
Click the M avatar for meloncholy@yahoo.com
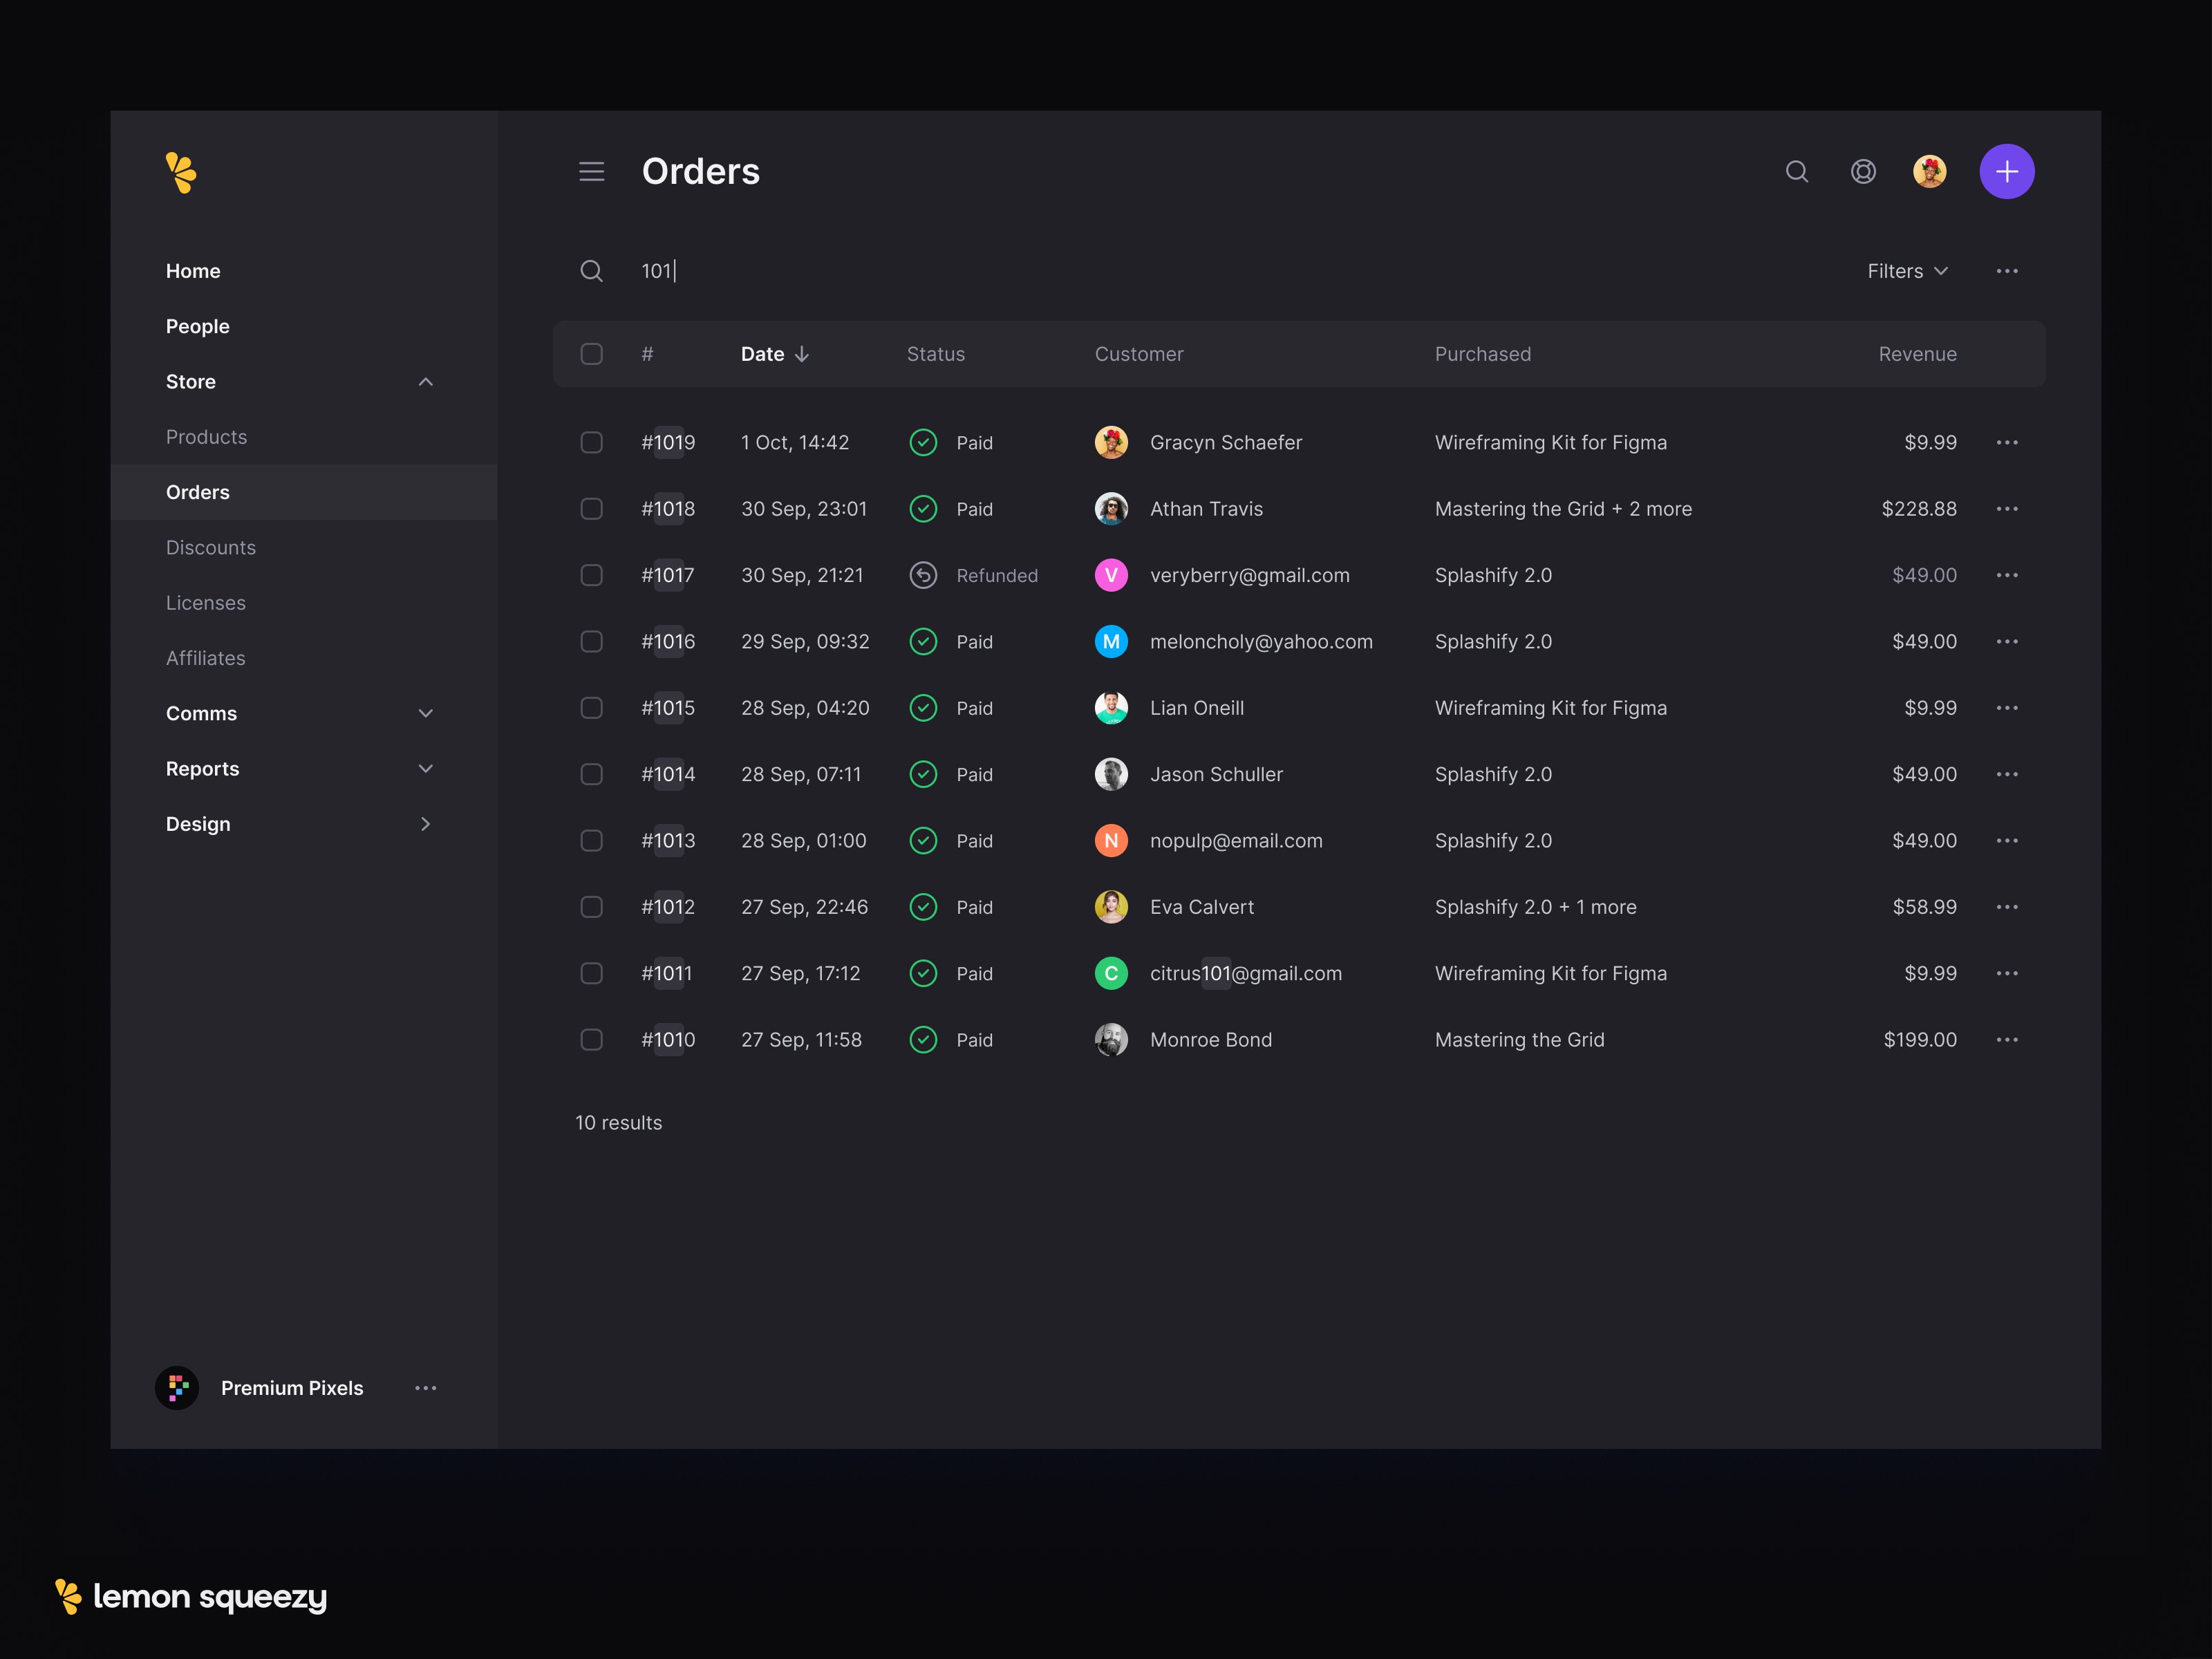1111,641
